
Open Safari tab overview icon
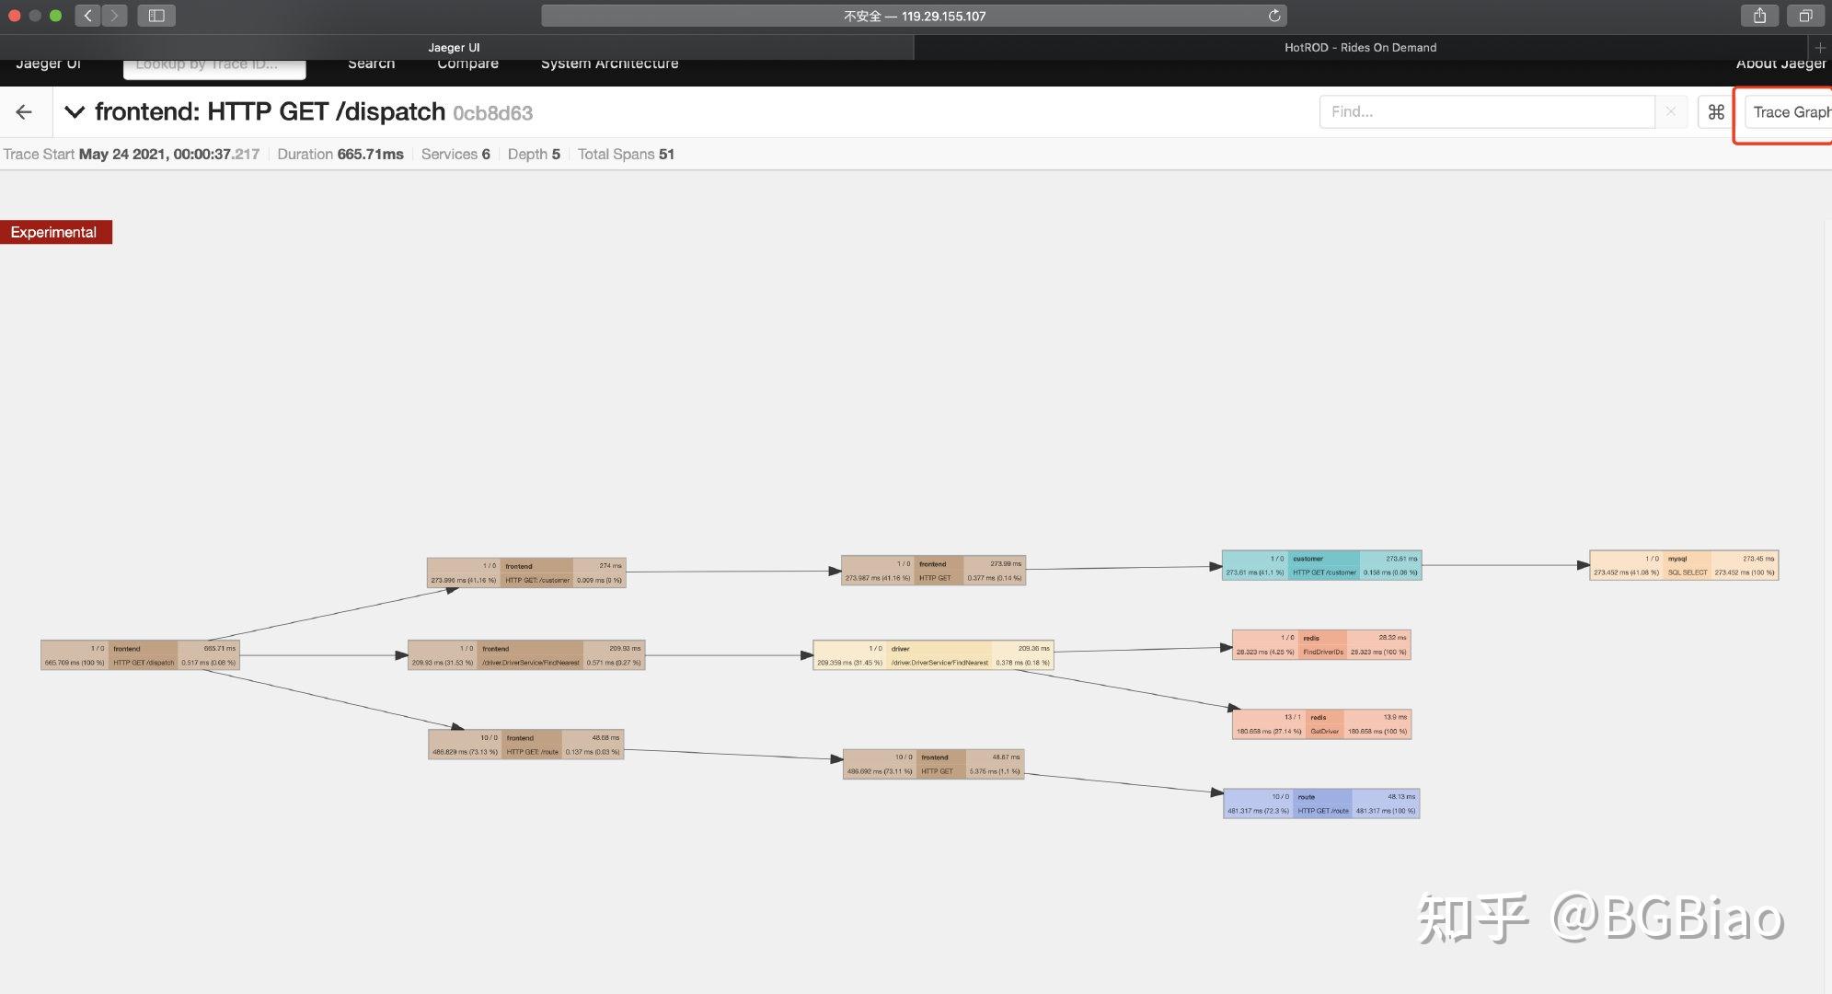(x=1805, y=16)
